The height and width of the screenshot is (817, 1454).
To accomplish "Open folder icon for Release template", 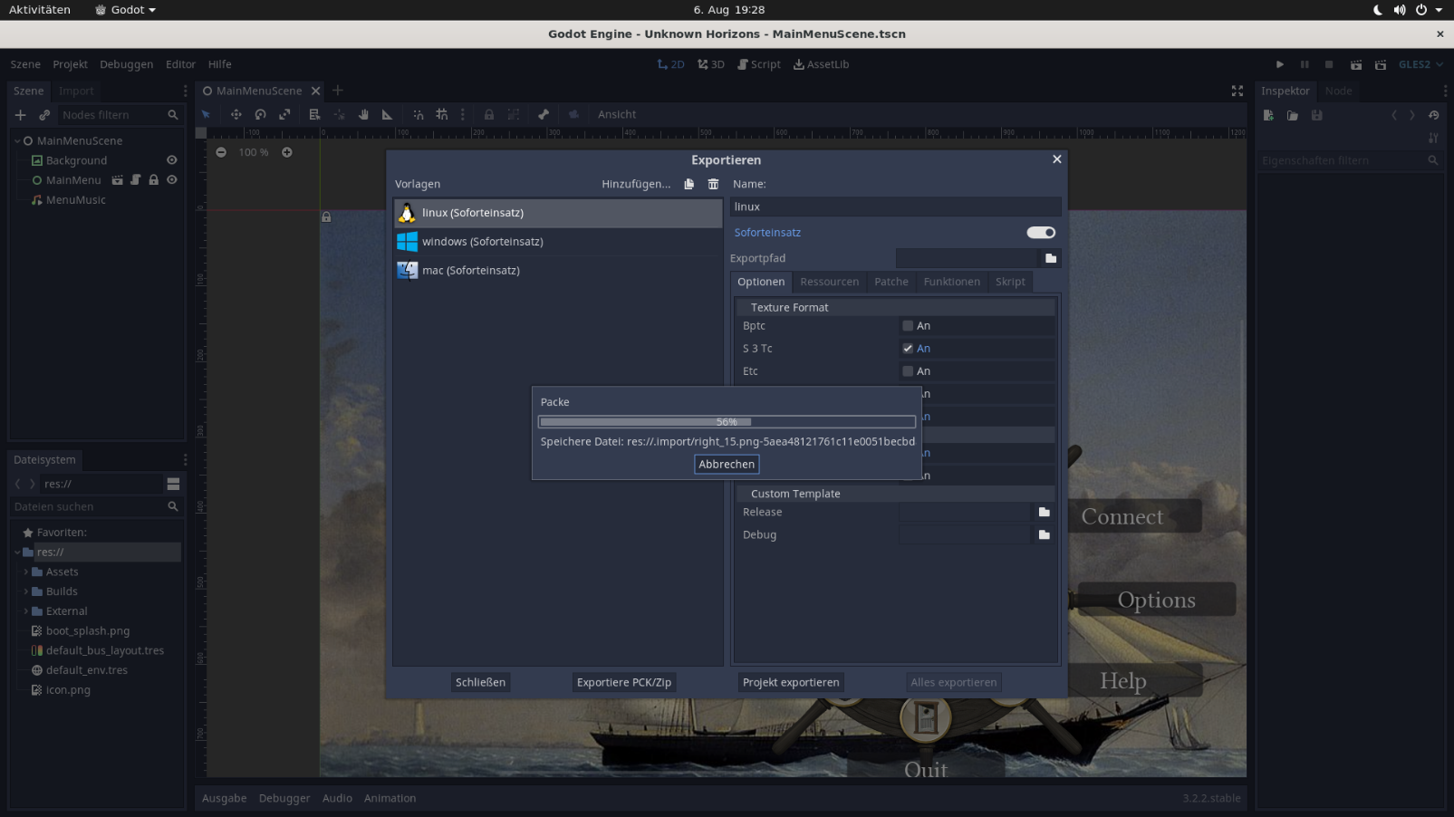I will pos(1044,512).
